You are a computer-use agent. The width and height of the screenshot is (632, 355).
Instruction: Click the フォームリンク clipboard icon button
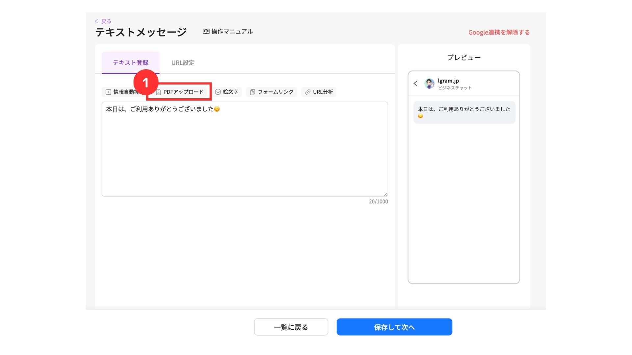(x=272, y=92)
